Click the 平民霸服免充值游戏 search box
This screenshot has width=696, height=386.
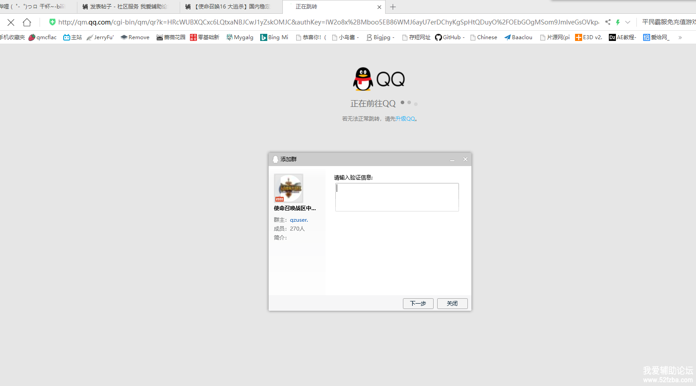[x=669, y=22]
